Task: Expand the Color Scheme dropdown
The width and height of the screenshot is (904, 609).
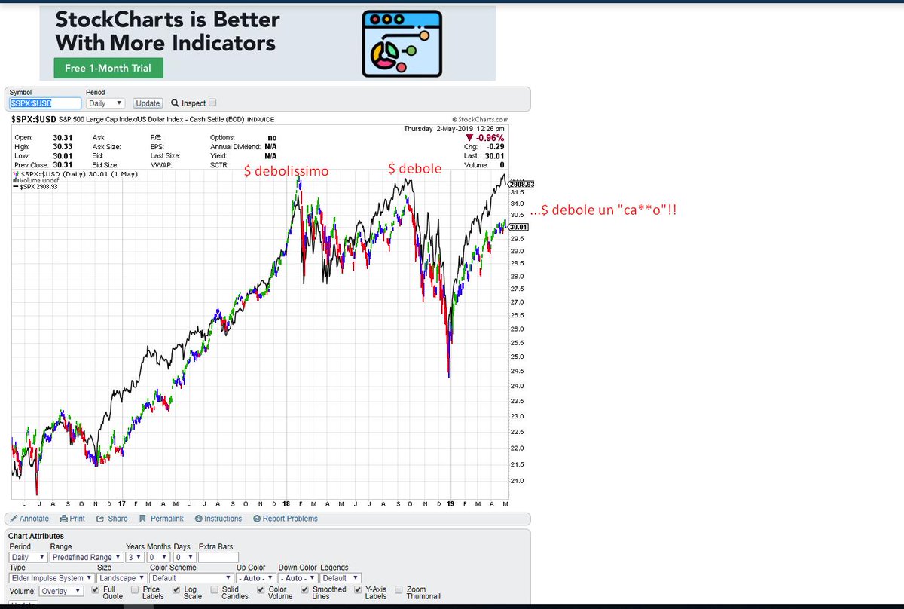Action: coord(191,578)
